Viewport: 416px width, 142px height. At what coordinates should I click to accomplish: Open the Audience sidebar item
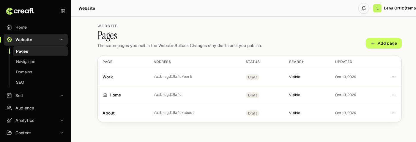coord(36,108)
